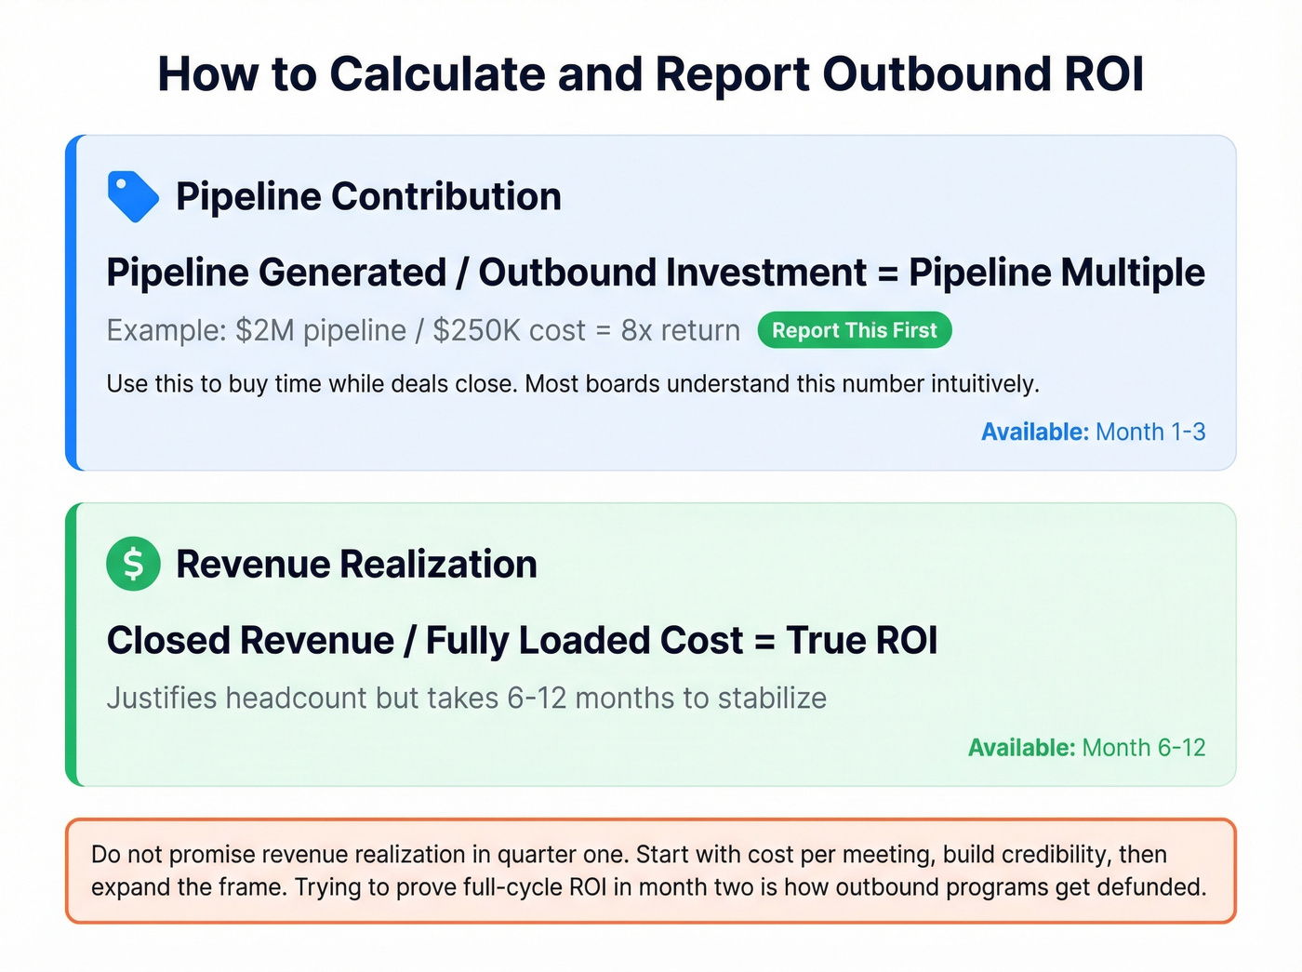Screen dimensions: 1302x972
Task: Switch to the Revenue Realization section
Action: click(357, 564)
